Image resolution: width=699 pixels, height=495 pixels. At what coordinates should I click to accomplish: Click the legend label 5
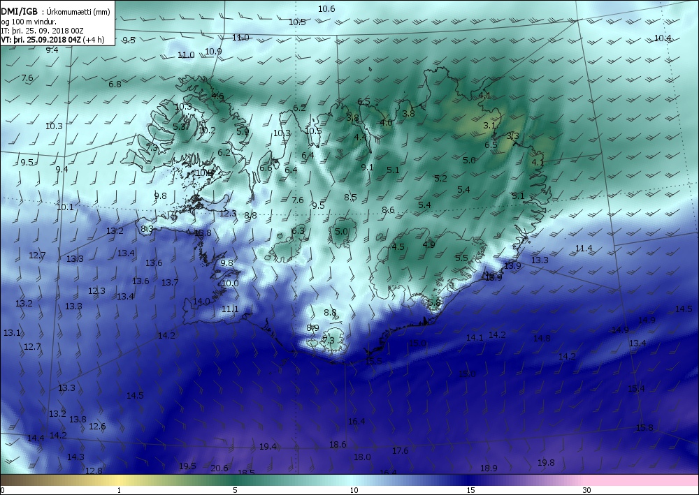235,490
